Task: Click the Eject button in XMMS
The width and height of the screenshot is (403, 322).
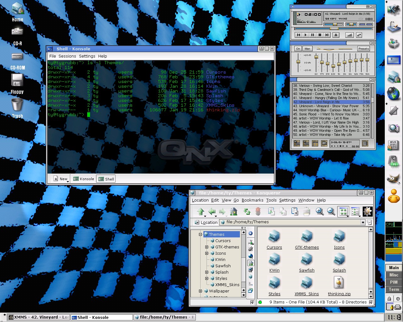Action: coord(336,35)
